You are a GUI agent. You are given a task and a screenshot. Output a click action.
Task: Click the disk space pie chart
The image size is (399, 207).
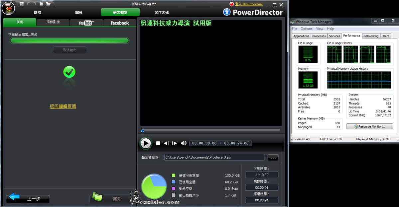(154, 186)
